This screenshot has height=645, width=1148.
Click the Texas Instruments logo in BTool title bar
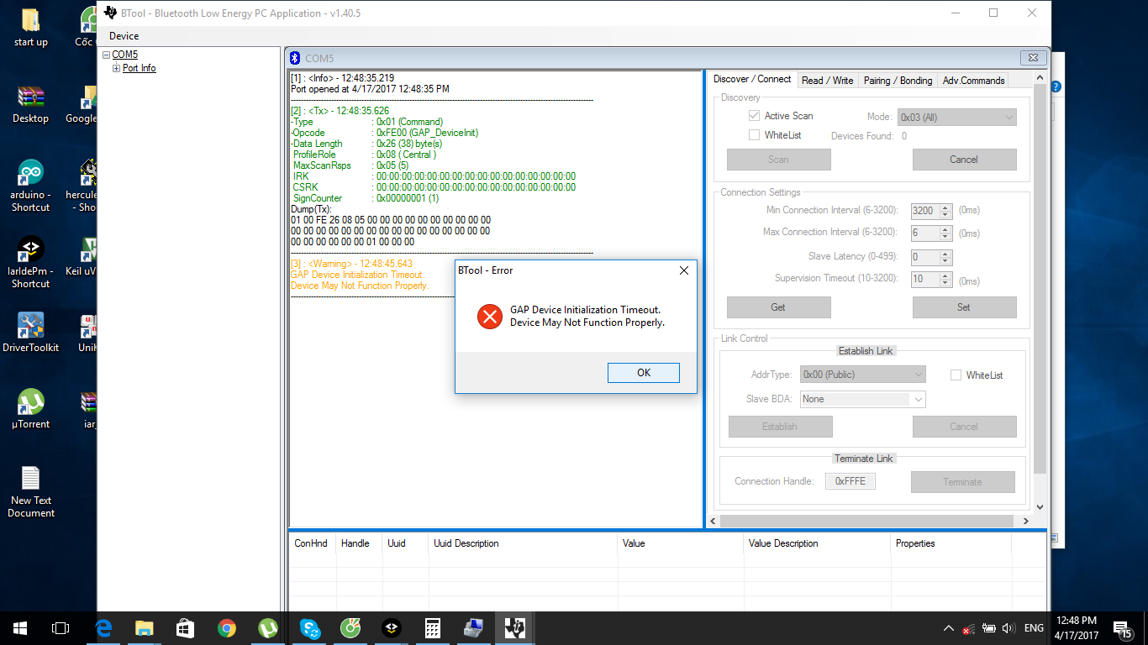(110, 13)
